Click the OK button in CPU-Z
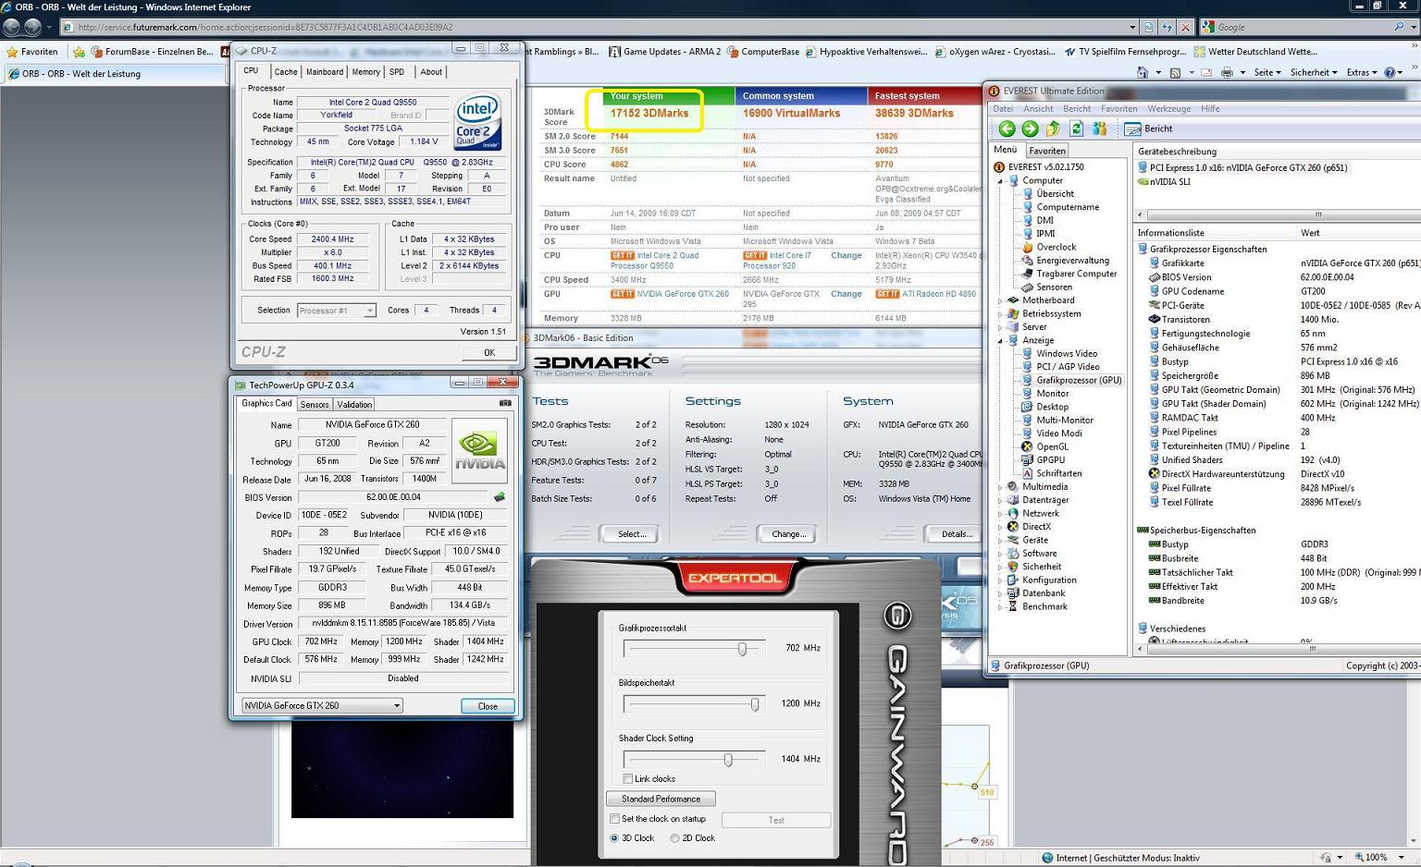Viewport: 1421px width, 867px height. [x=488, y=352]
